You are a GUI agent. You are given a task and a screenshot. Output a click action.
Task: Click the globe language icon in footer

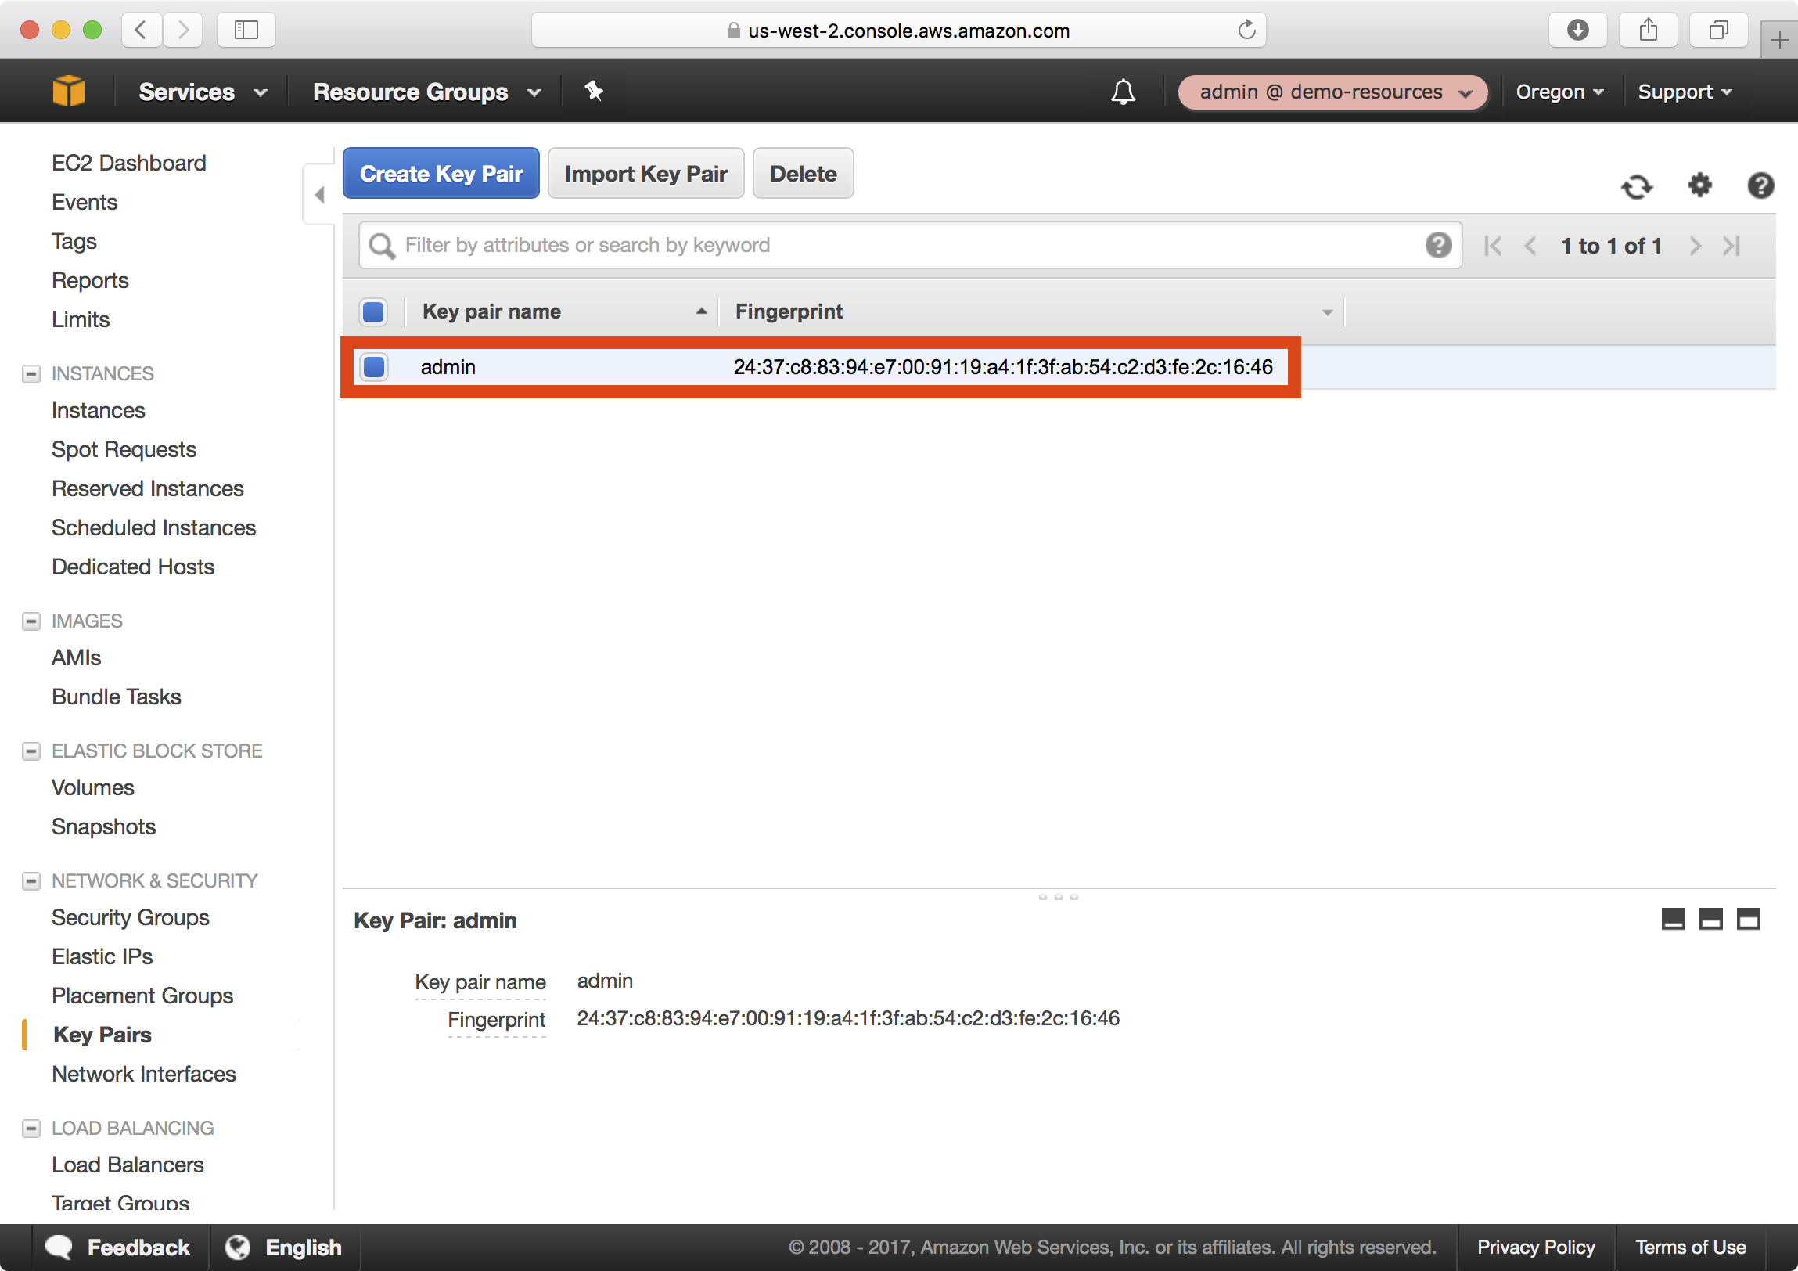click(237, 1247)
